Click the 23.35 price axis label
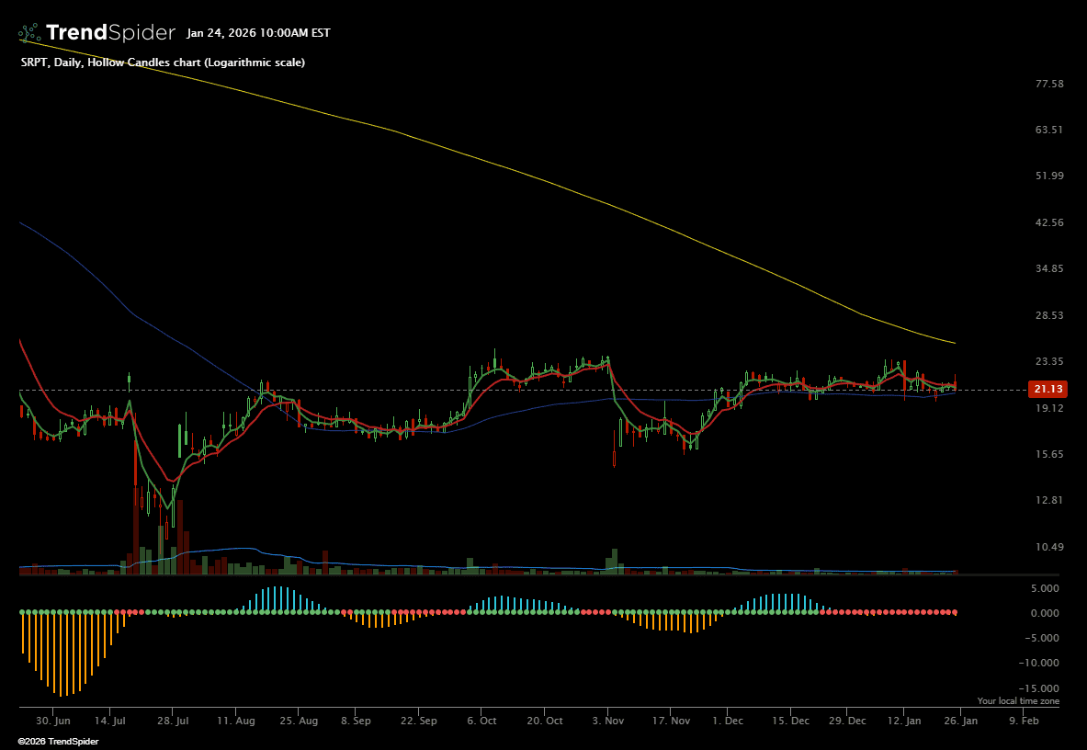 tap(1048, 361)
